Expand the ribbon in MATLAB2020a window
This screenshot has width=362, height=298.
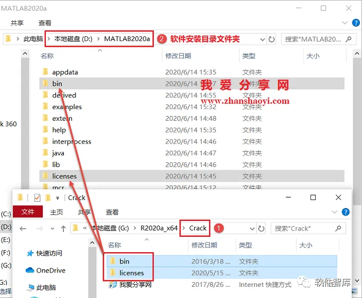[344, 23]
